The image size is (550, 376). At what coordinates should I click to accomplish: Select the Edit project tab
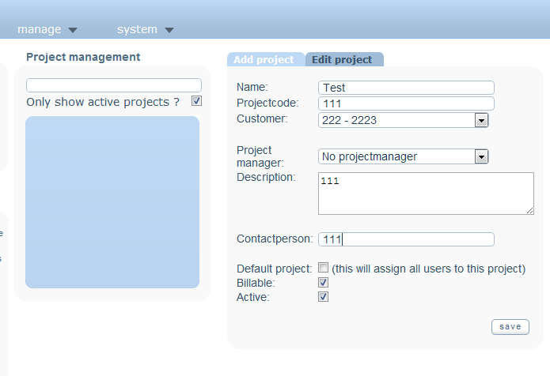(x=342, y=60)
